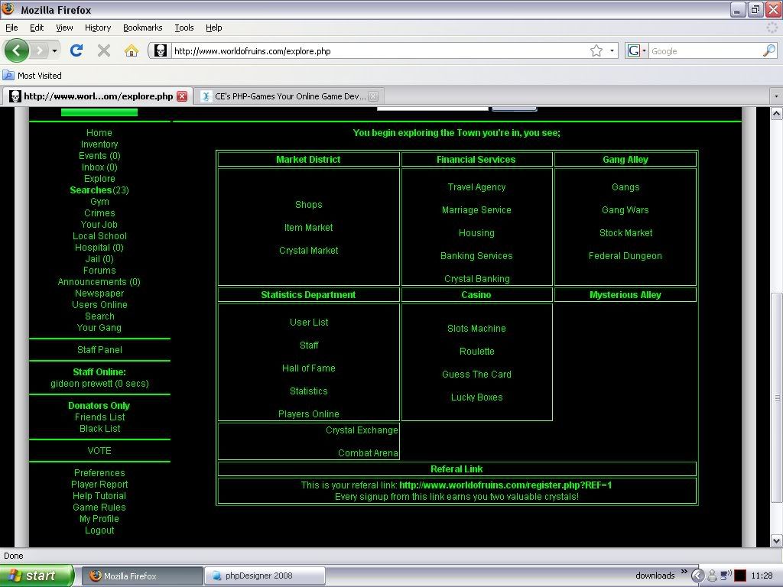This screenshot has height=587, width=783.
Task: Click the Stop loading X icon
Action: pyautogui.click(x=104, y=51)
